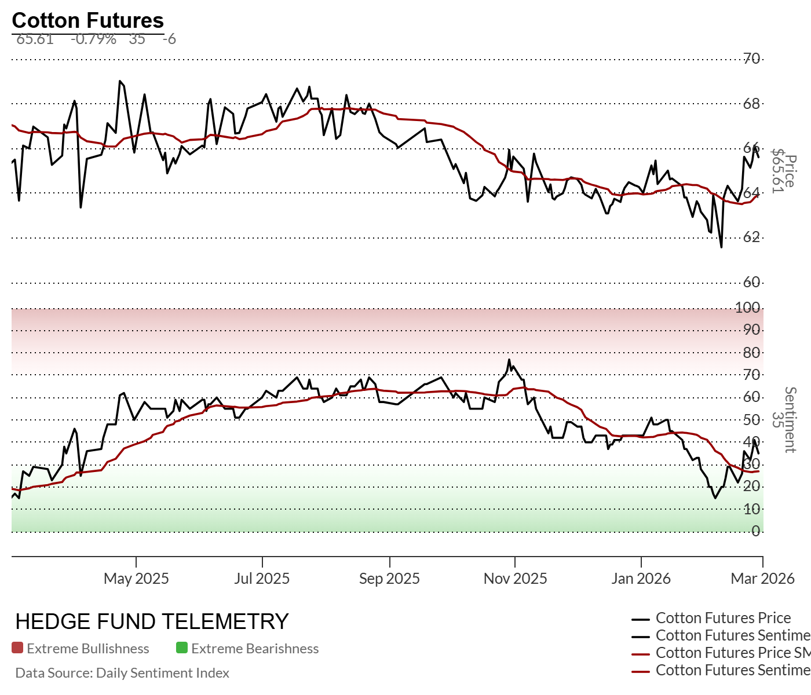Click the HEDGE FUND TELEMETRY logo text

coord(152,621)
